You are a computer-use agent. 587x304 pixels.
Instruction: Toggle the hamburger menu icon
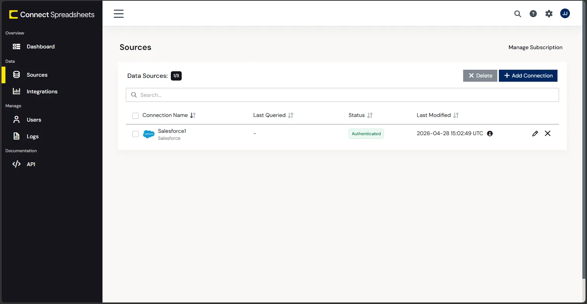coord(118,14)
